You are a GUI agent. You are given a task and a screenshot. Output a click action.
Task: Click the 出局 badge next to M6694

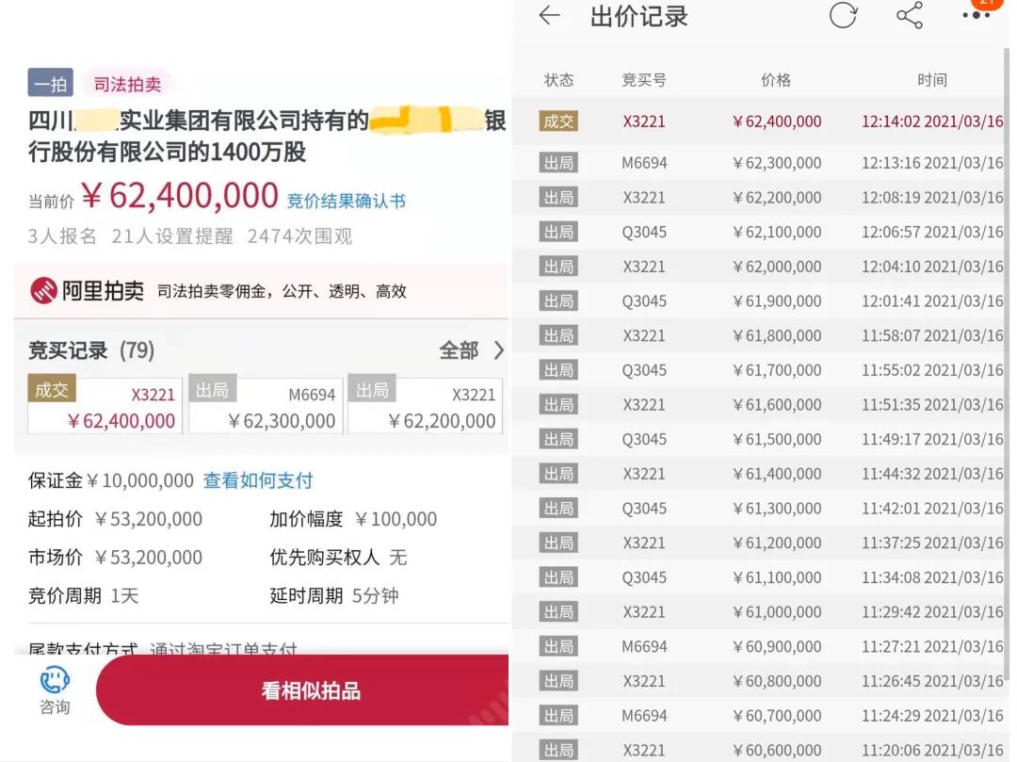[559, 162]
